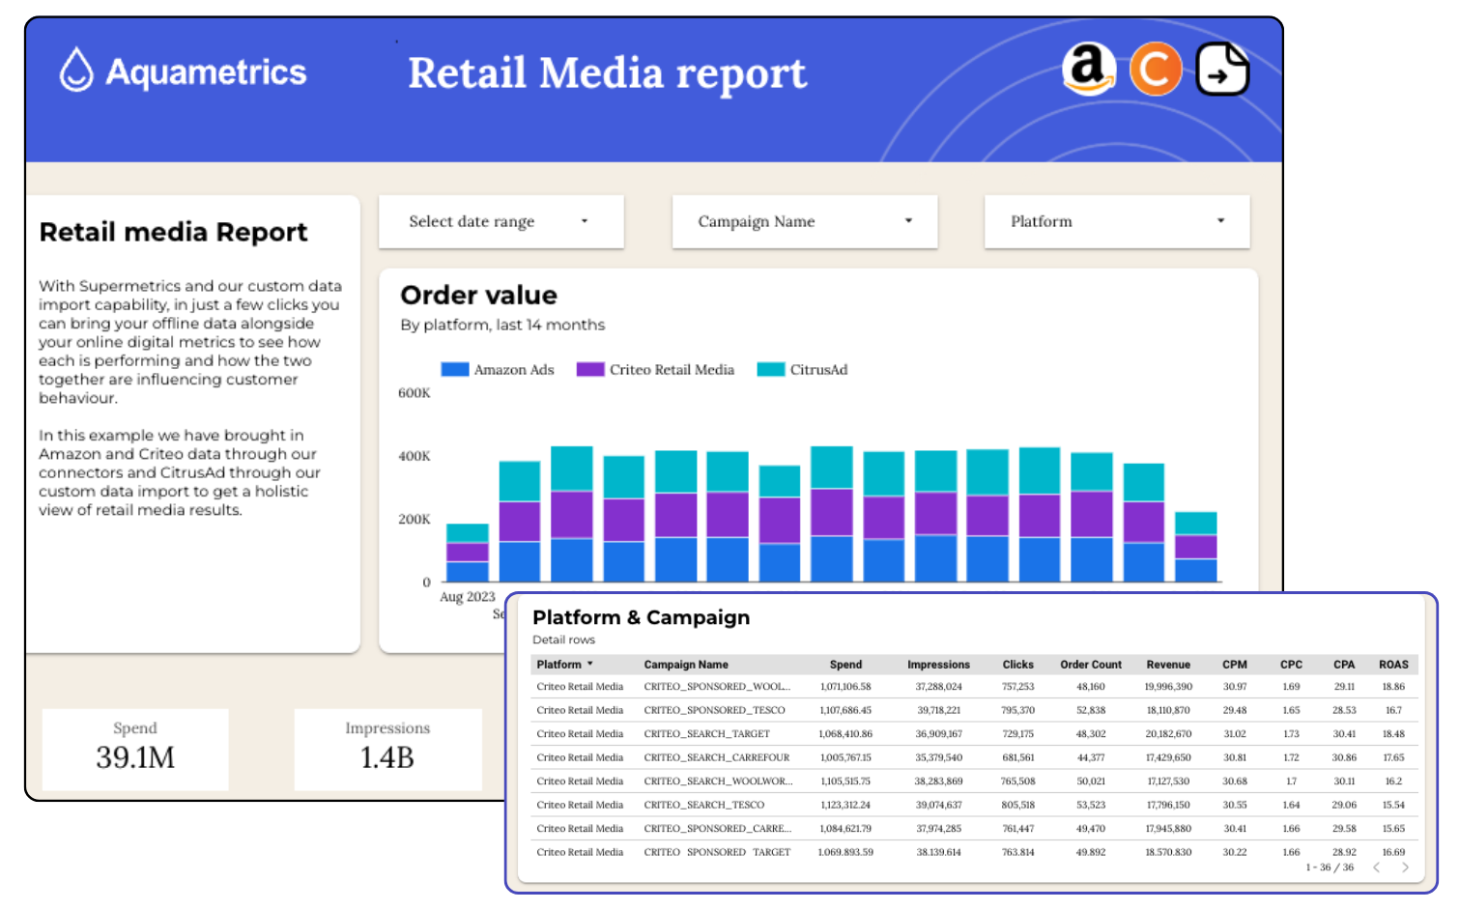The height and width of the screenshot is (910, 1459).
Task: Expand the Campaign Name filter dropdown
Action: [804, 221]
